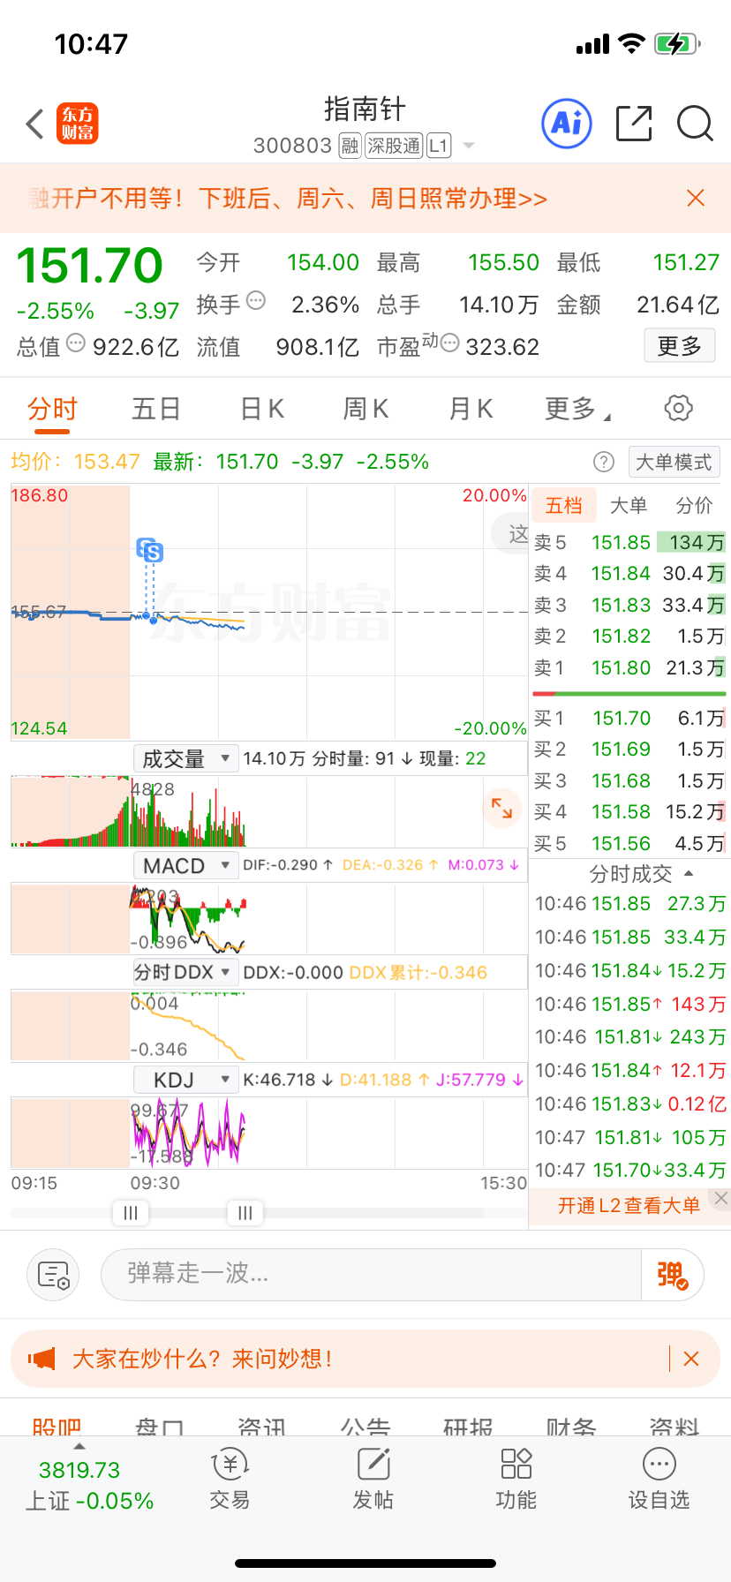Viewport: 731px width, 1582px height.
Task: Open the 成交量 indicator dropdown
Action: click(x=186, y=758)
